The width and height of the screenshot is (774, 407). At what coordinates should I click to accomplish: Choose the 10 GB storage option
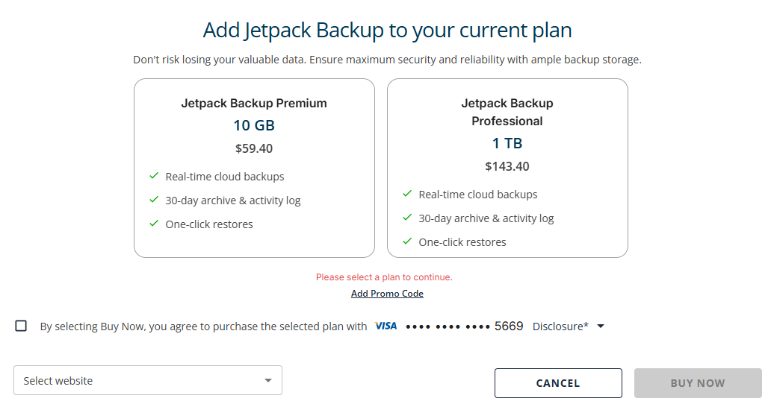coord(254,125)
